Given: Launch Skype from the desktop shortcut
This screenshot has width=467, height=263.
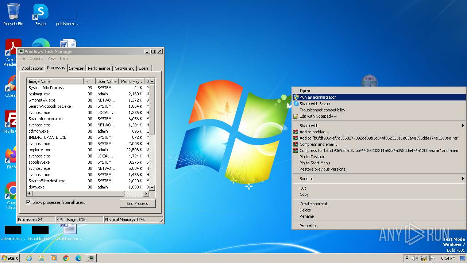Looking at the screenshot, I should (40, 15).
